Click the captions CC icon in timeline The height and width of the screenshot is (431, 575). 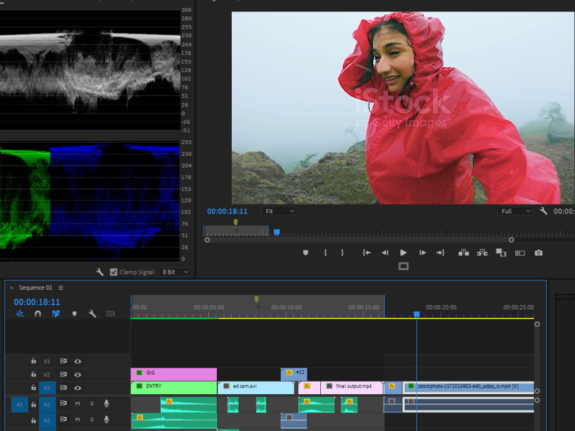click(x=110, y=314)
